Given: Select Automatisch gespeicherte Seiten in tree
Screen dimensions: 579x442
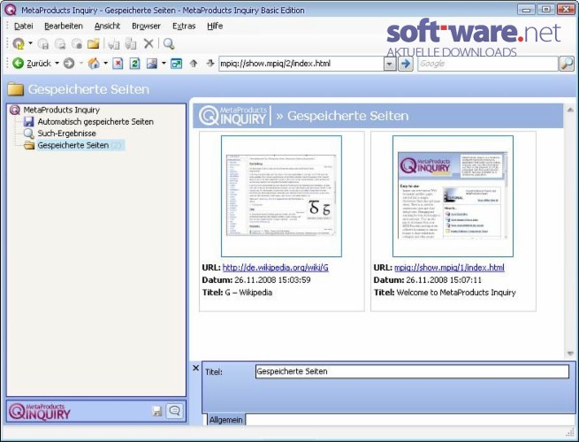Looking at the screenshot, I should [95, 121].
